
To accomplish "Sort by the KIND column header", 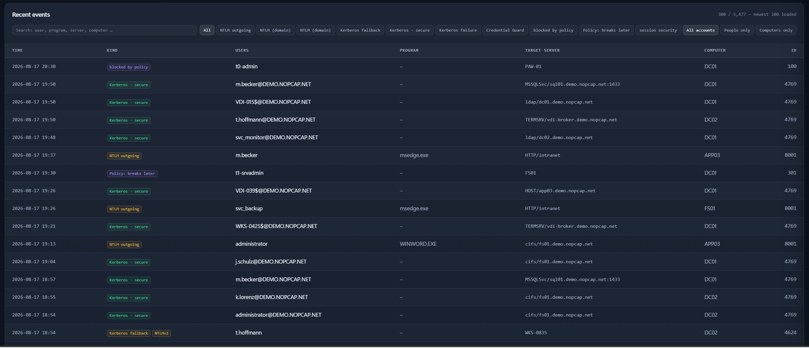I will 112,50.
